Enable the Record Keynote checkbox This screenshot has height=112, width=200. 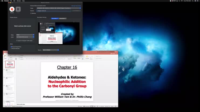[11, 48]
